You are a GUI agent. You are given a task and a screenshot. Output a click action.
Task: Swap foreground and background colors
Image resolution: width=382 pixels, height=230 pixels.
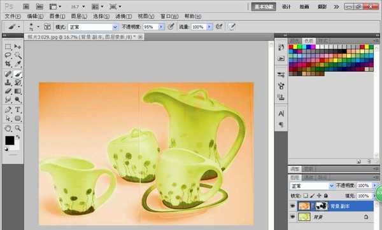(x=18, y=137)
